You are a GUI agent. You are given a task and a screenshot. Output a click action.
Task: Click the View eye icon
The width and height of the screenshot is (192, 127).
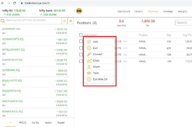[89, 73]
